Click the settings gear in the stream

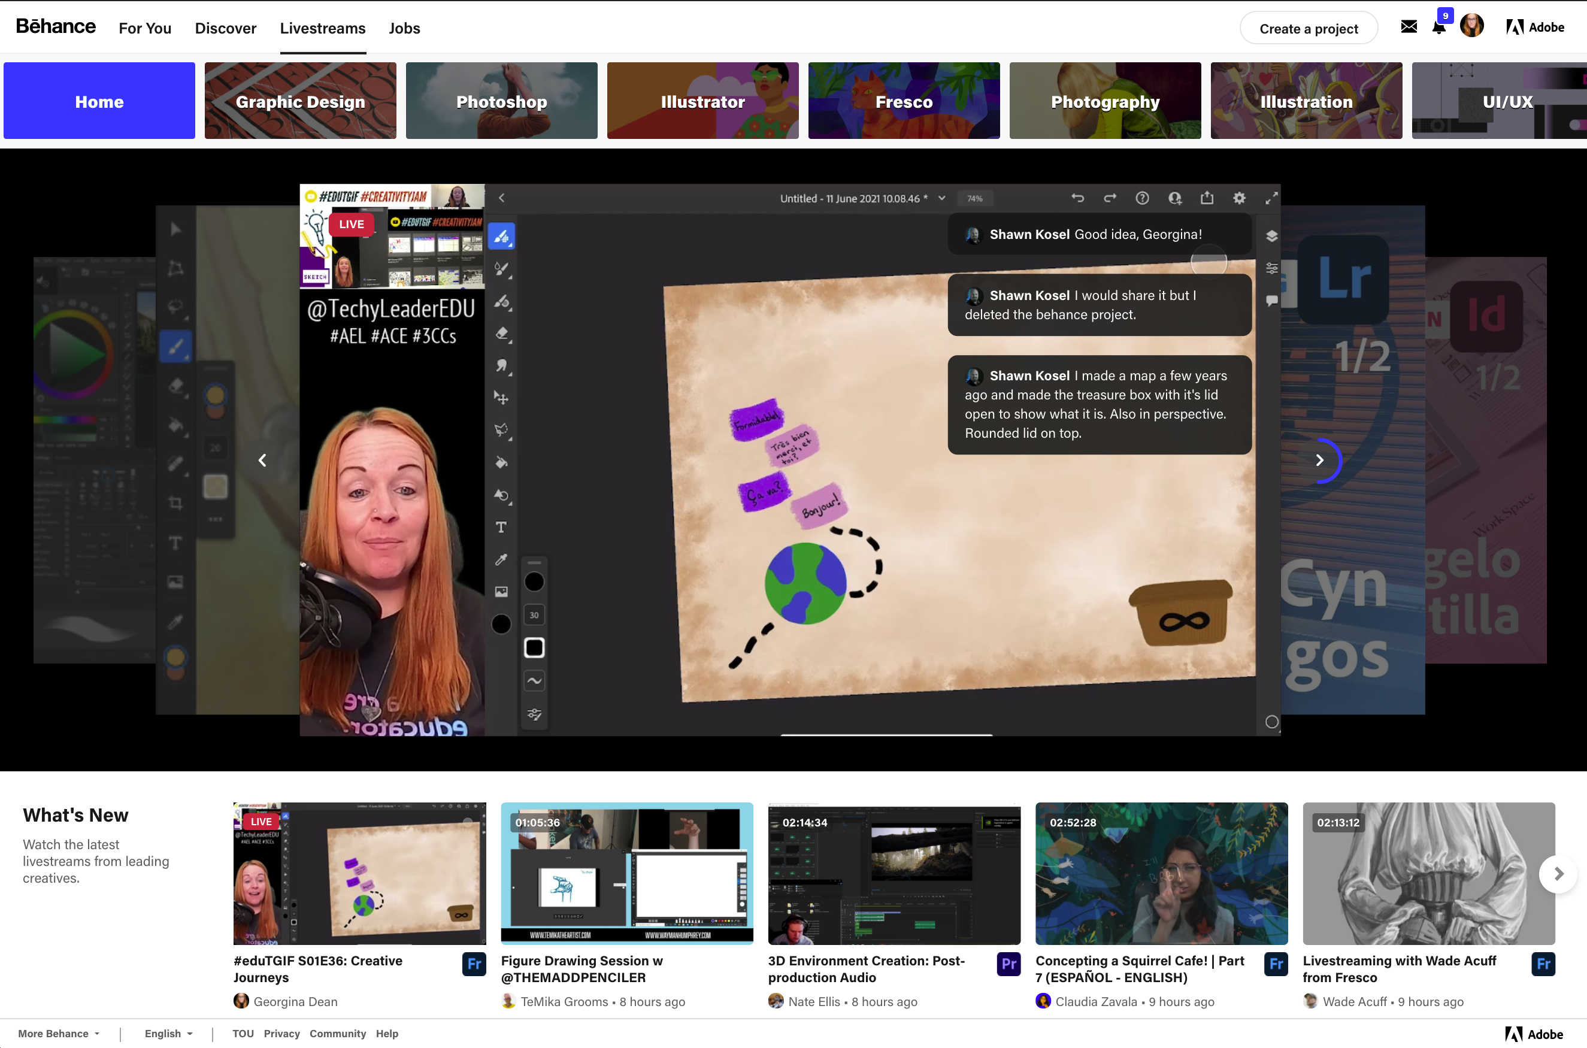(x=1239, y=198)
